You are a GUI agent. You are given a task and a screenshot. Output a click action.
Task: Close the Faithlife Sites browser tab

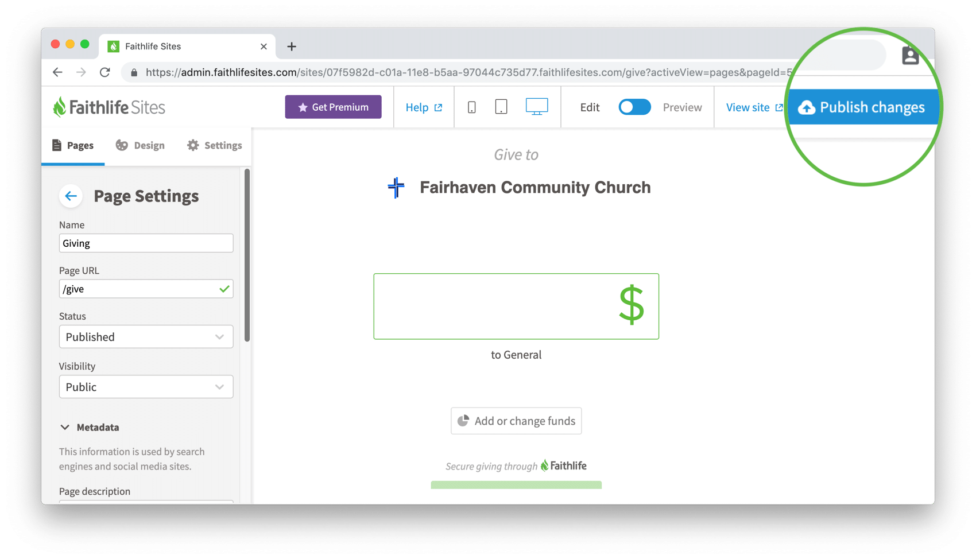pyautogui.click(x=264, y=46)
